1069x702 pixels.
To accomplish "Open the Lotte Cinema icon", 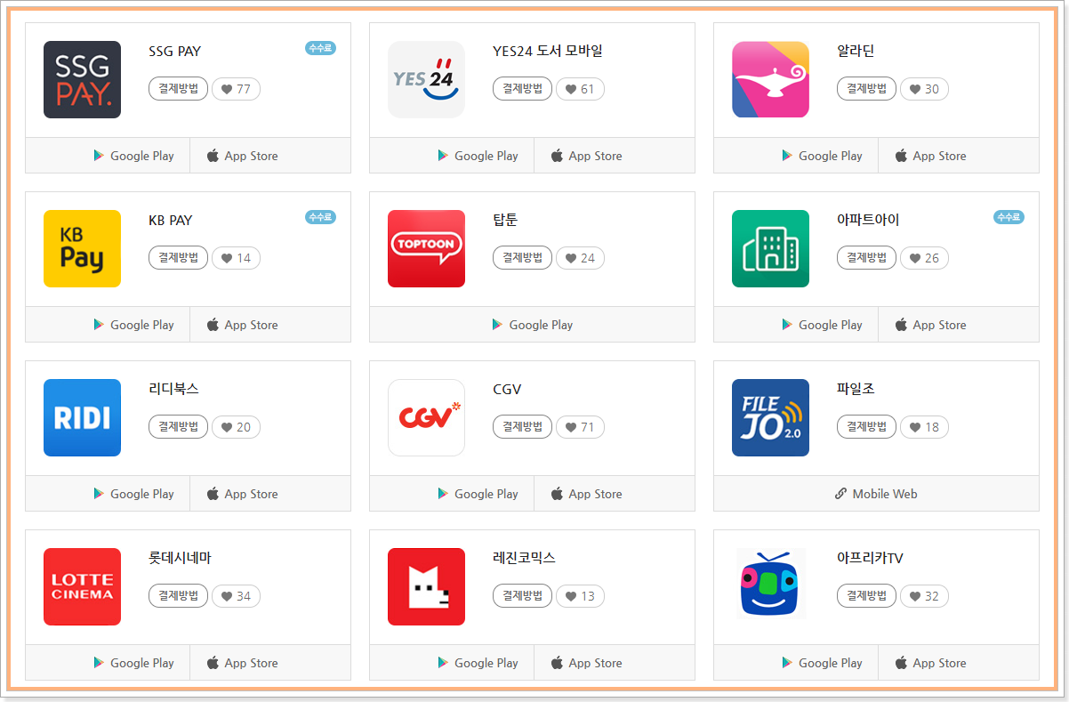I will coord(82,586).
